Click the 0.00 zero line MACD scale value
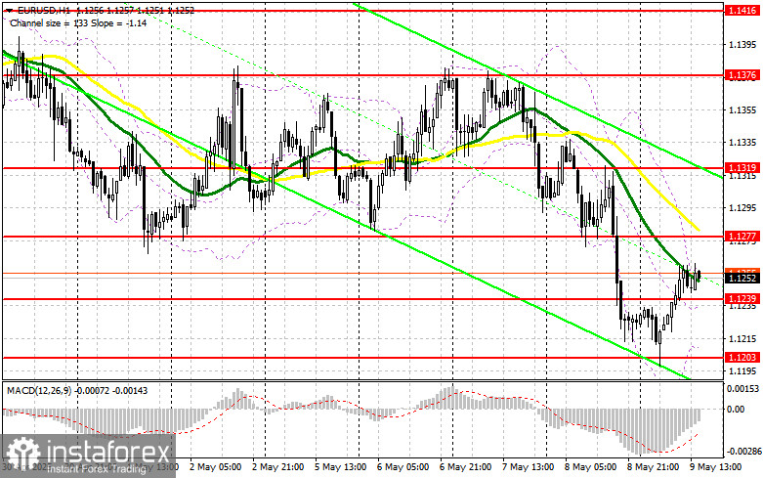The height and width of the screenshot is (478, 763). (x=736, y=410)
